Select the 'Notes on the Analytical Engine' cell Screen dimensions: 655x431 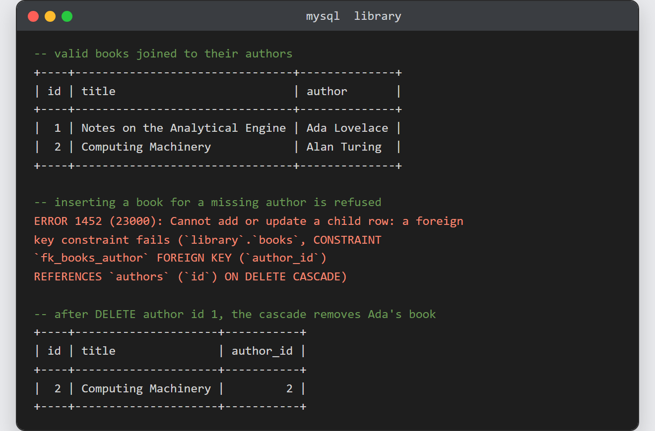point(184,128)
